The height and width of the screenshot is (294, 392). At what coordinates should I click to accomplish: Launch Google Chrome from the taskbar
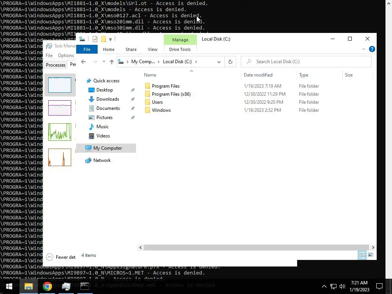click(x=47, y=286)
